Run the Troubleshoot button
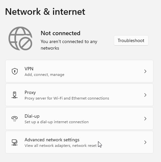 pyautogui.click(x=131, y=40)
